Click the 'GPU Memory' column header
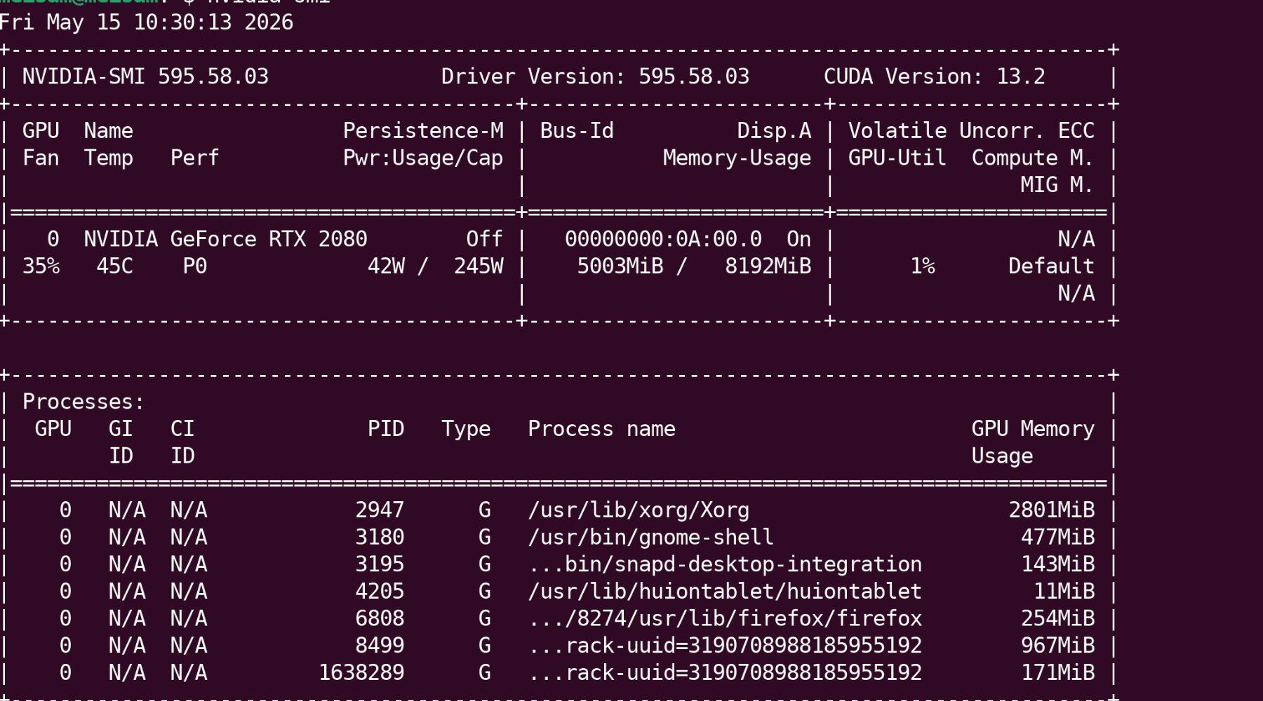Image resolution: width=1263 pixels, height=701 pixels. [x=1033, y=429]
